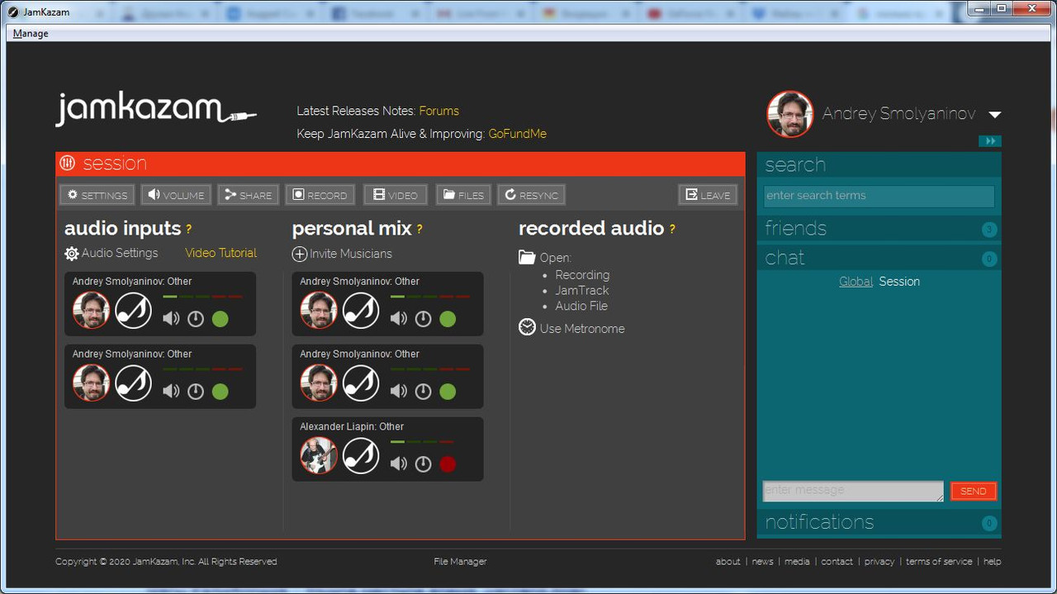Screen dimensions: 1057x594
Task: Open the terms of service footer link
Action: tap(939, 562)
